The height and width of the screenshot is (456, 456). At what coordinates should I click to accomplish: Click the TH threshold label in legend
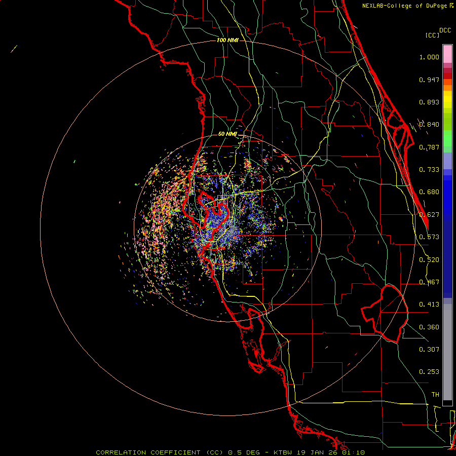435,395
